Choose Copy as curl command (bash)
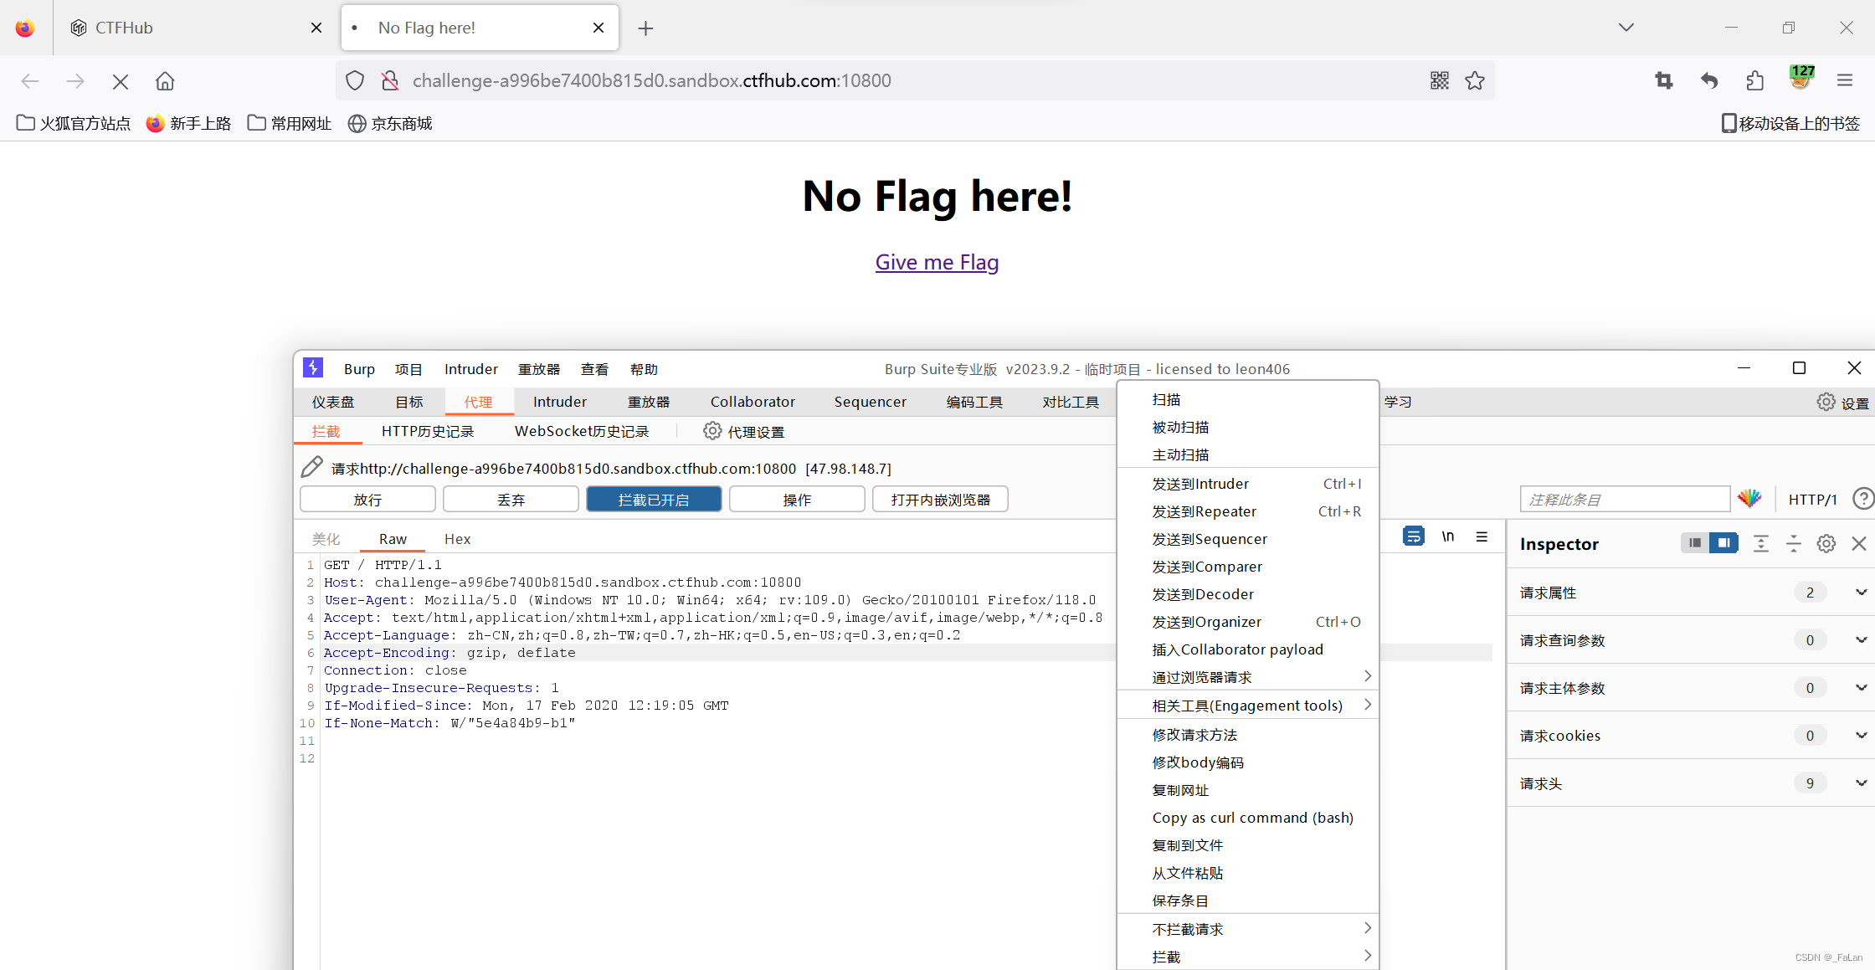1875x970 pixels. [1252, 818]
